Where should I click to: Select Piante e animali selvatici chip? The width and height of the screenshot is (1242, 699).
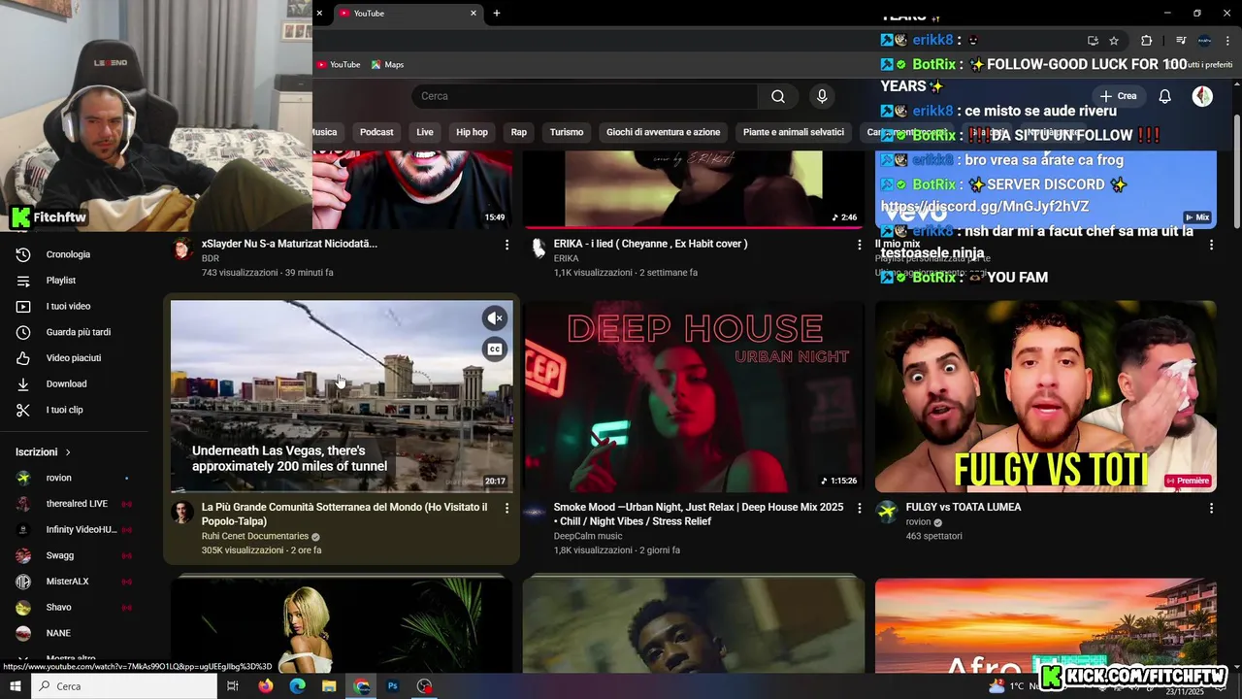pos(794,132)
